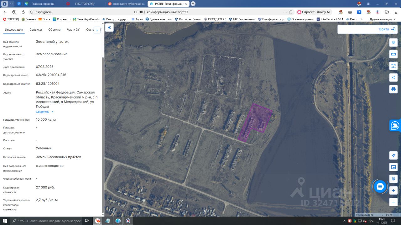Viewport: 401px width, 225px height.
Task: Select the 10 000 кв. м area value
Action: tap(46, 120)
